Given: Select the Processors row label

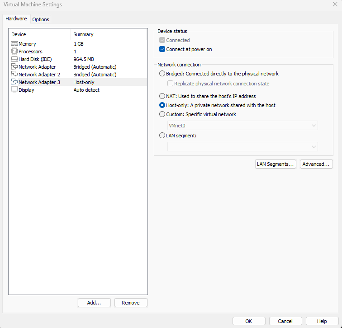Looking at the screenshot, I should [30, 52].
